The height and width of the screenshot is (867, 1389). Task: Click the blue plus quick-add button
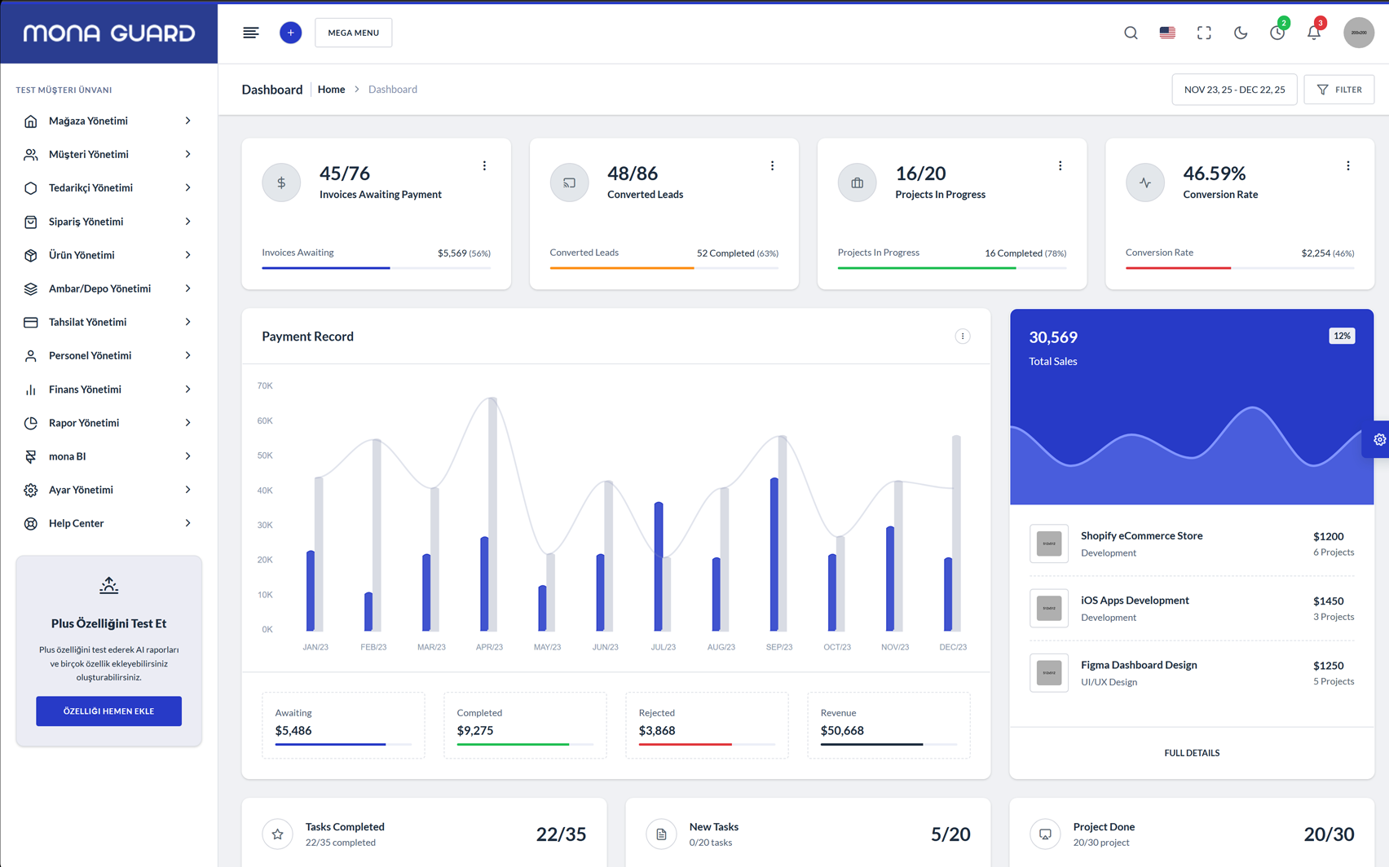[x=290, y=33]
